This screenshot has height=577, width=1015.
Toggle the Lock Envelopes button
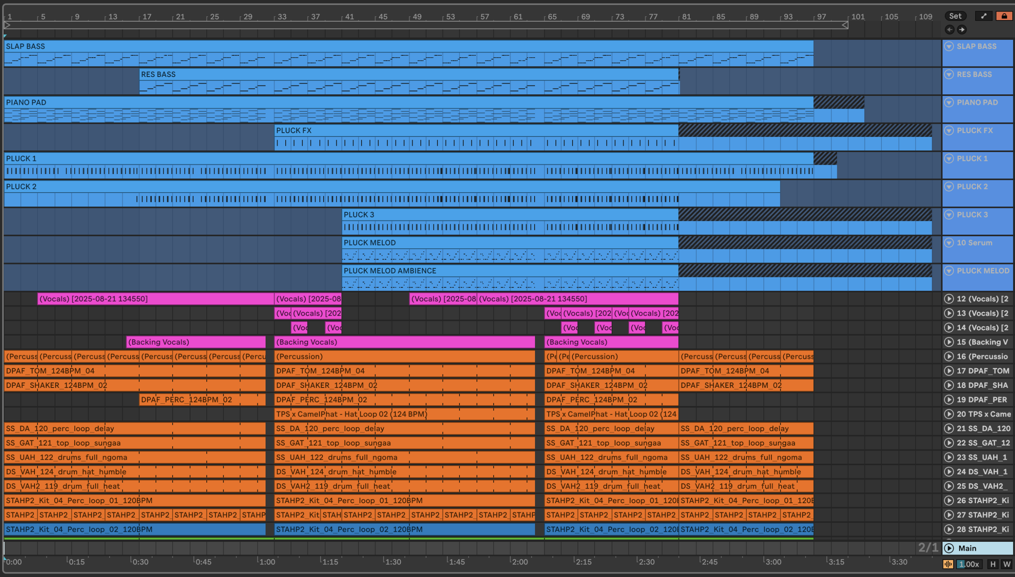click(1004, 16)
